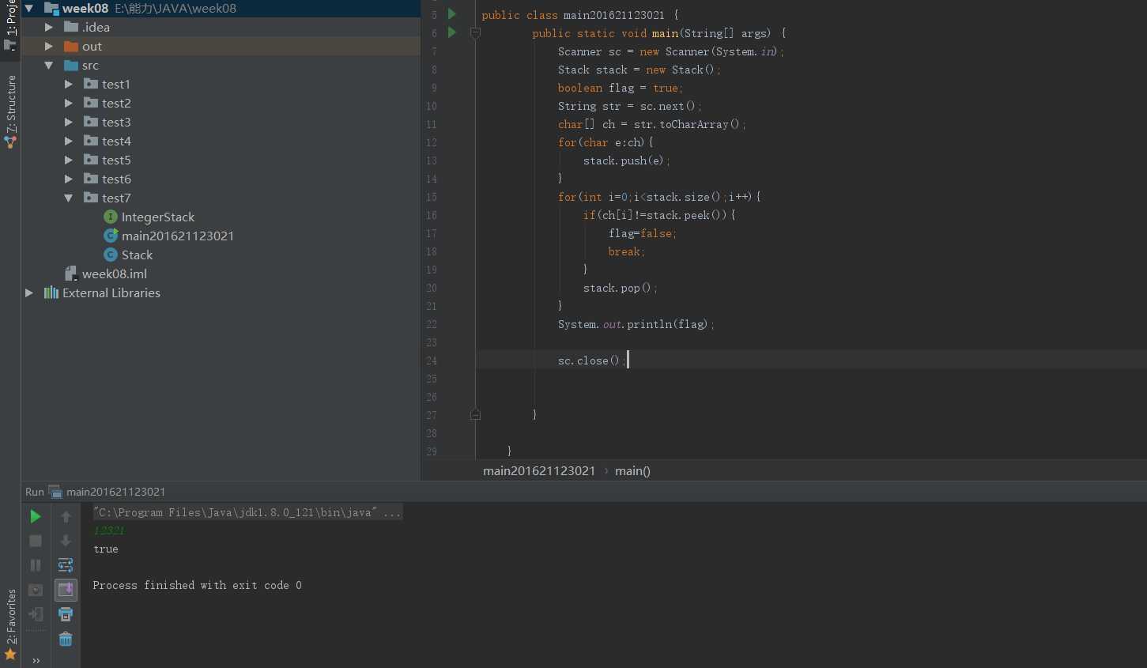1147x668 pixels.
Task: Collapse the test7 package
Action: [x=69, y=198]
